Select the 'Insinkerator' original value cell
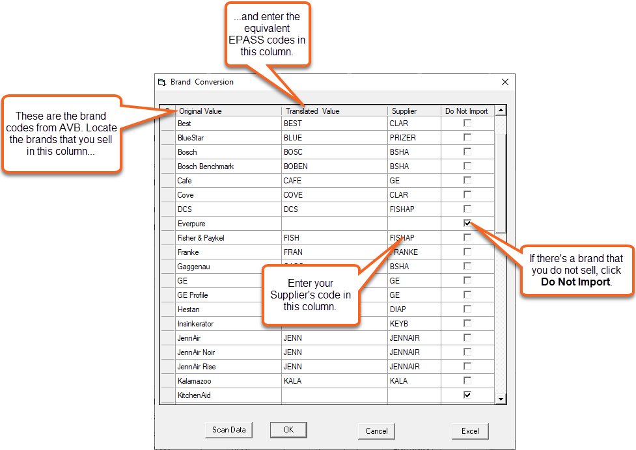 228,324
